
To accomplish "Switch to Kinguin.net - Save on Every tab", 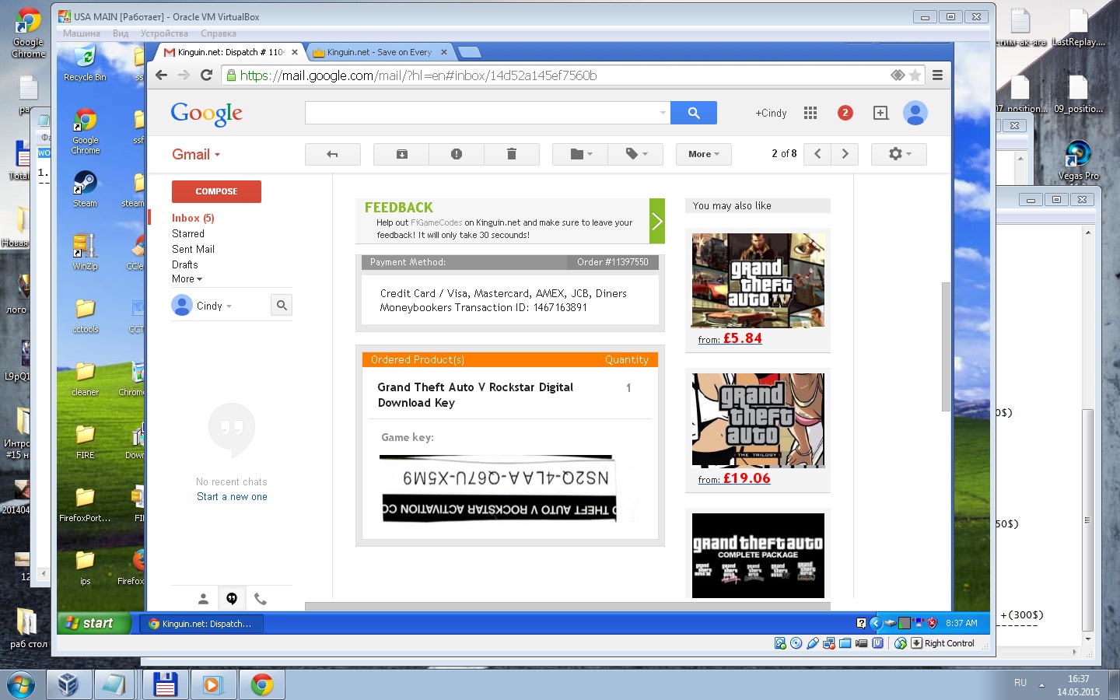I will 379,52.
